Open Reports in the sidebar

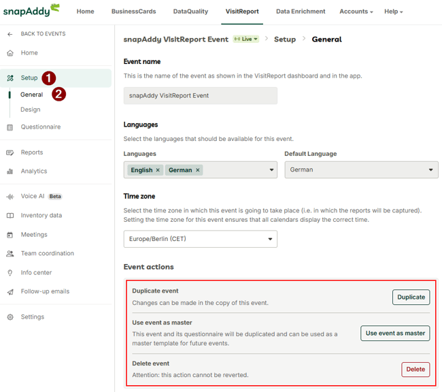tap(32, 152)
